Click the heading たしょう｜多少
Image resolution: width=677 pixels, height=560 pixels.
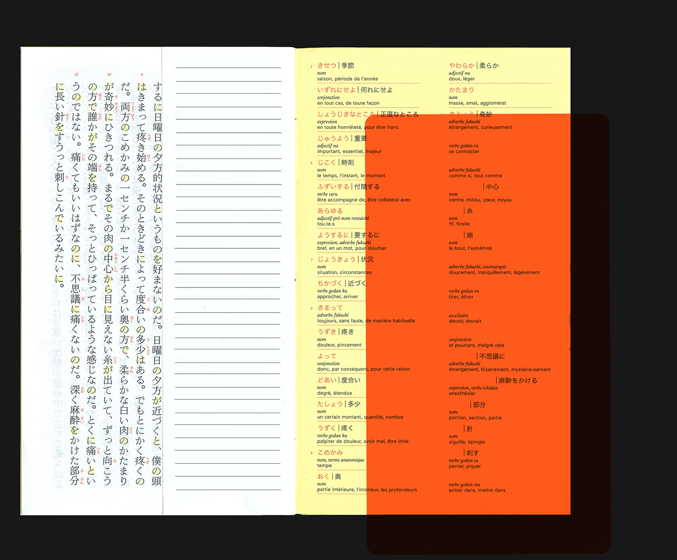click(339, 404)
